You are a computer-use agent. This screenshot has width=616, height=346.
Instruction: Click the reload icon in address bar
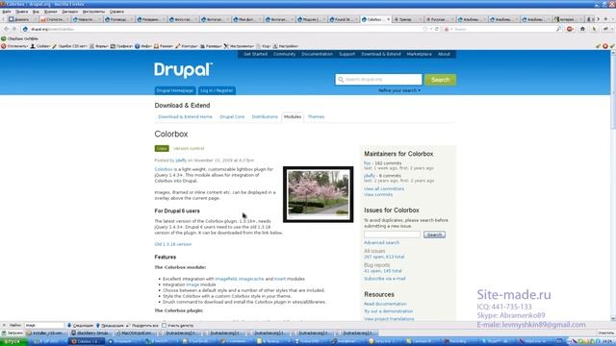pyautogui.click(x=437, y=29)
